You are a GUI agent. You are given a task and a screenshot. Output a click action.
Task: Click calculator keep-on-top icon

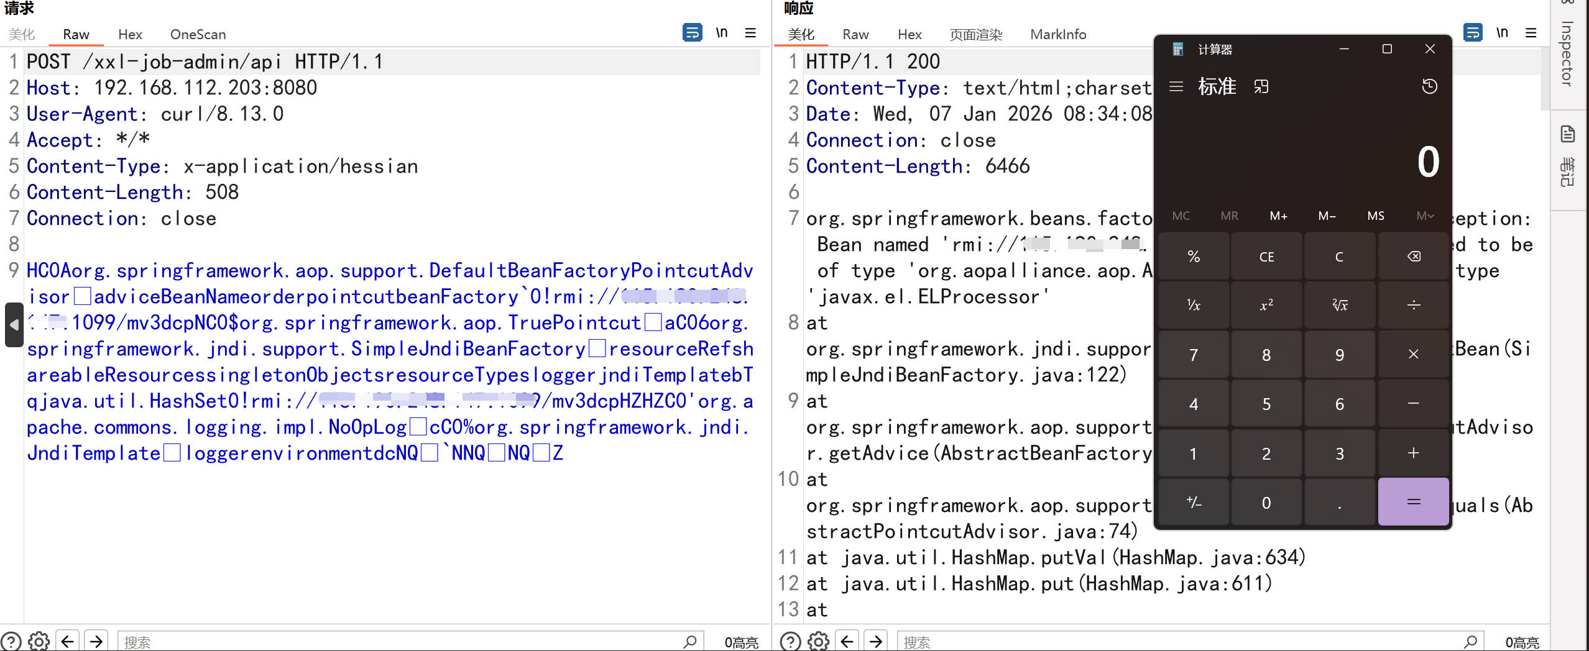(1261, 86)
